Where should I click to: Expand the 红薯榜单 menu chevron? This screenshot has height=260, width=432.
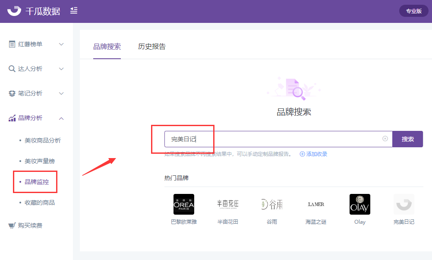tap(61, 44)
